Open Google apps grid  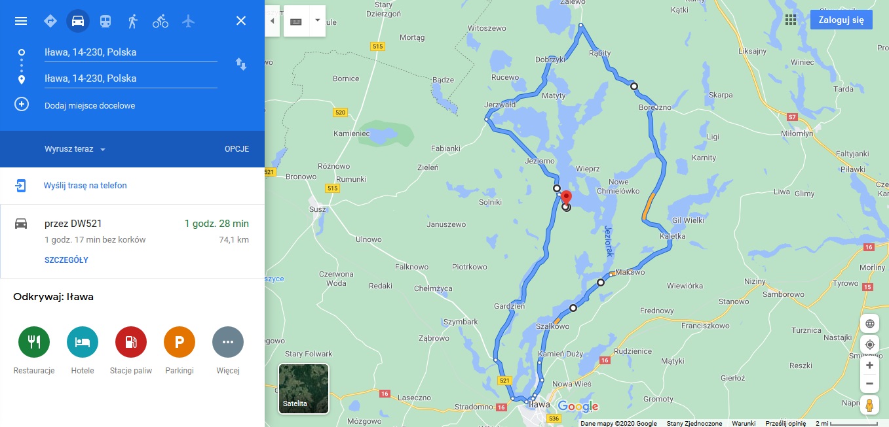791,20
